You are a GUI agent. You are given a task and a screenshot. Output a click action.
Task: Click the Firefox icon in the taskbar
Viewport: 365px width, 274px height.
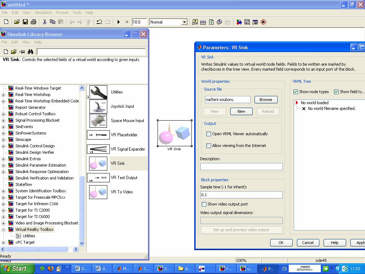pos(51,269)
